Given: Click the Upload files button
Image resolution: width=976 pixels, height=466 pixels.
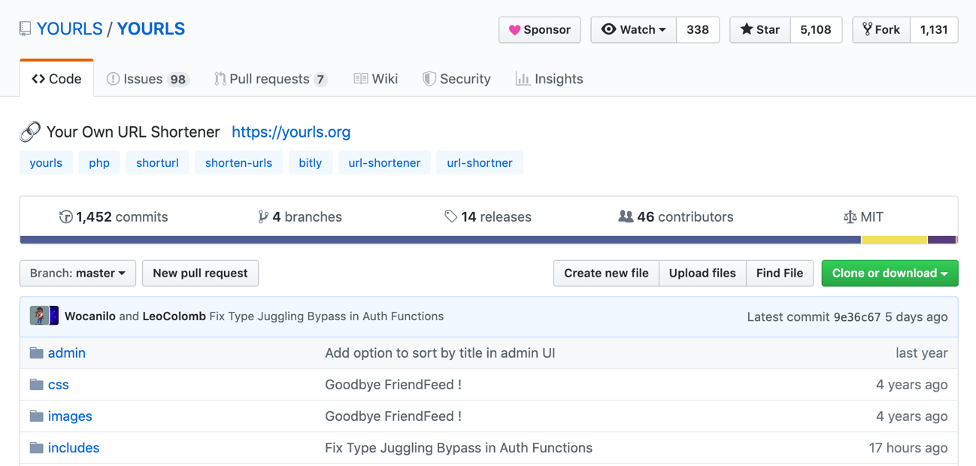Looking at the screenshot, I should click(x=702, y=273).
